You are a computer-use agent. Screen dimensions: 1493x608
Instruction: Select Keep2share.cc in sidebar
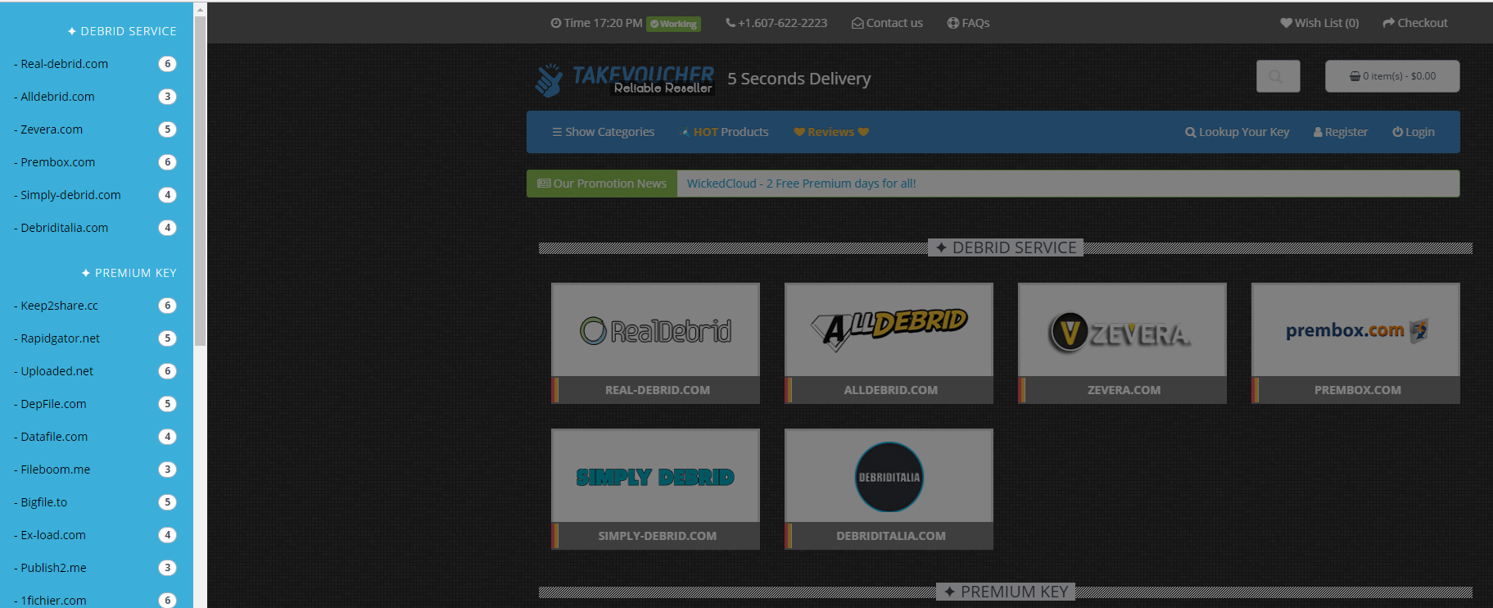59,306
